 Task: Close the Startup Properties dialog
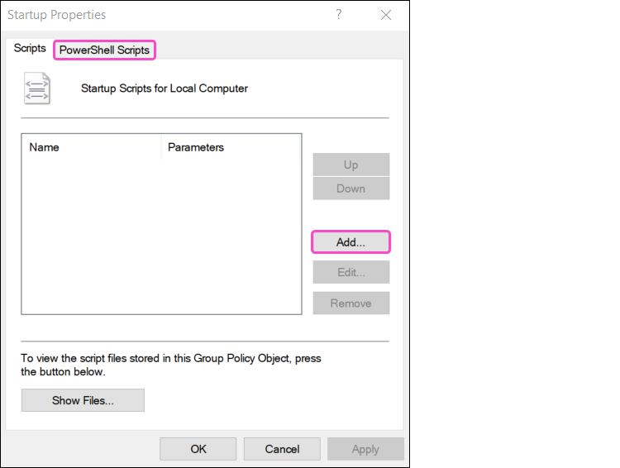[x=386, y=15]
